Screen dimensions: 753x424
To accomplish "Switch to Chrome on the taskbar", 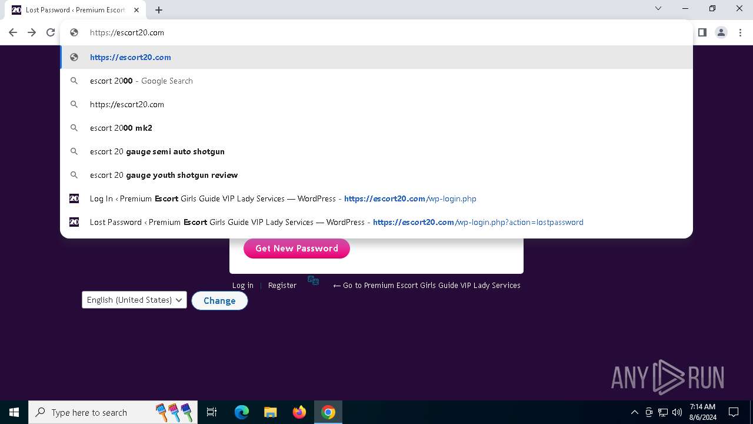I will click(328, 412).
